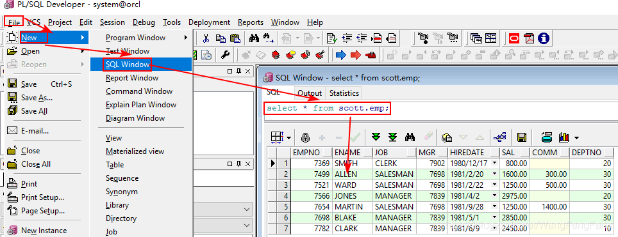Click the Beautifier icon with green check
The width and height of the screenshot is (618, 237).
click(332, 38)
